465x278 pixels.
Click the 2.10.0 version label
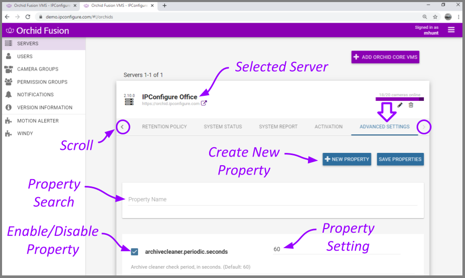click(x=129, y=95)
